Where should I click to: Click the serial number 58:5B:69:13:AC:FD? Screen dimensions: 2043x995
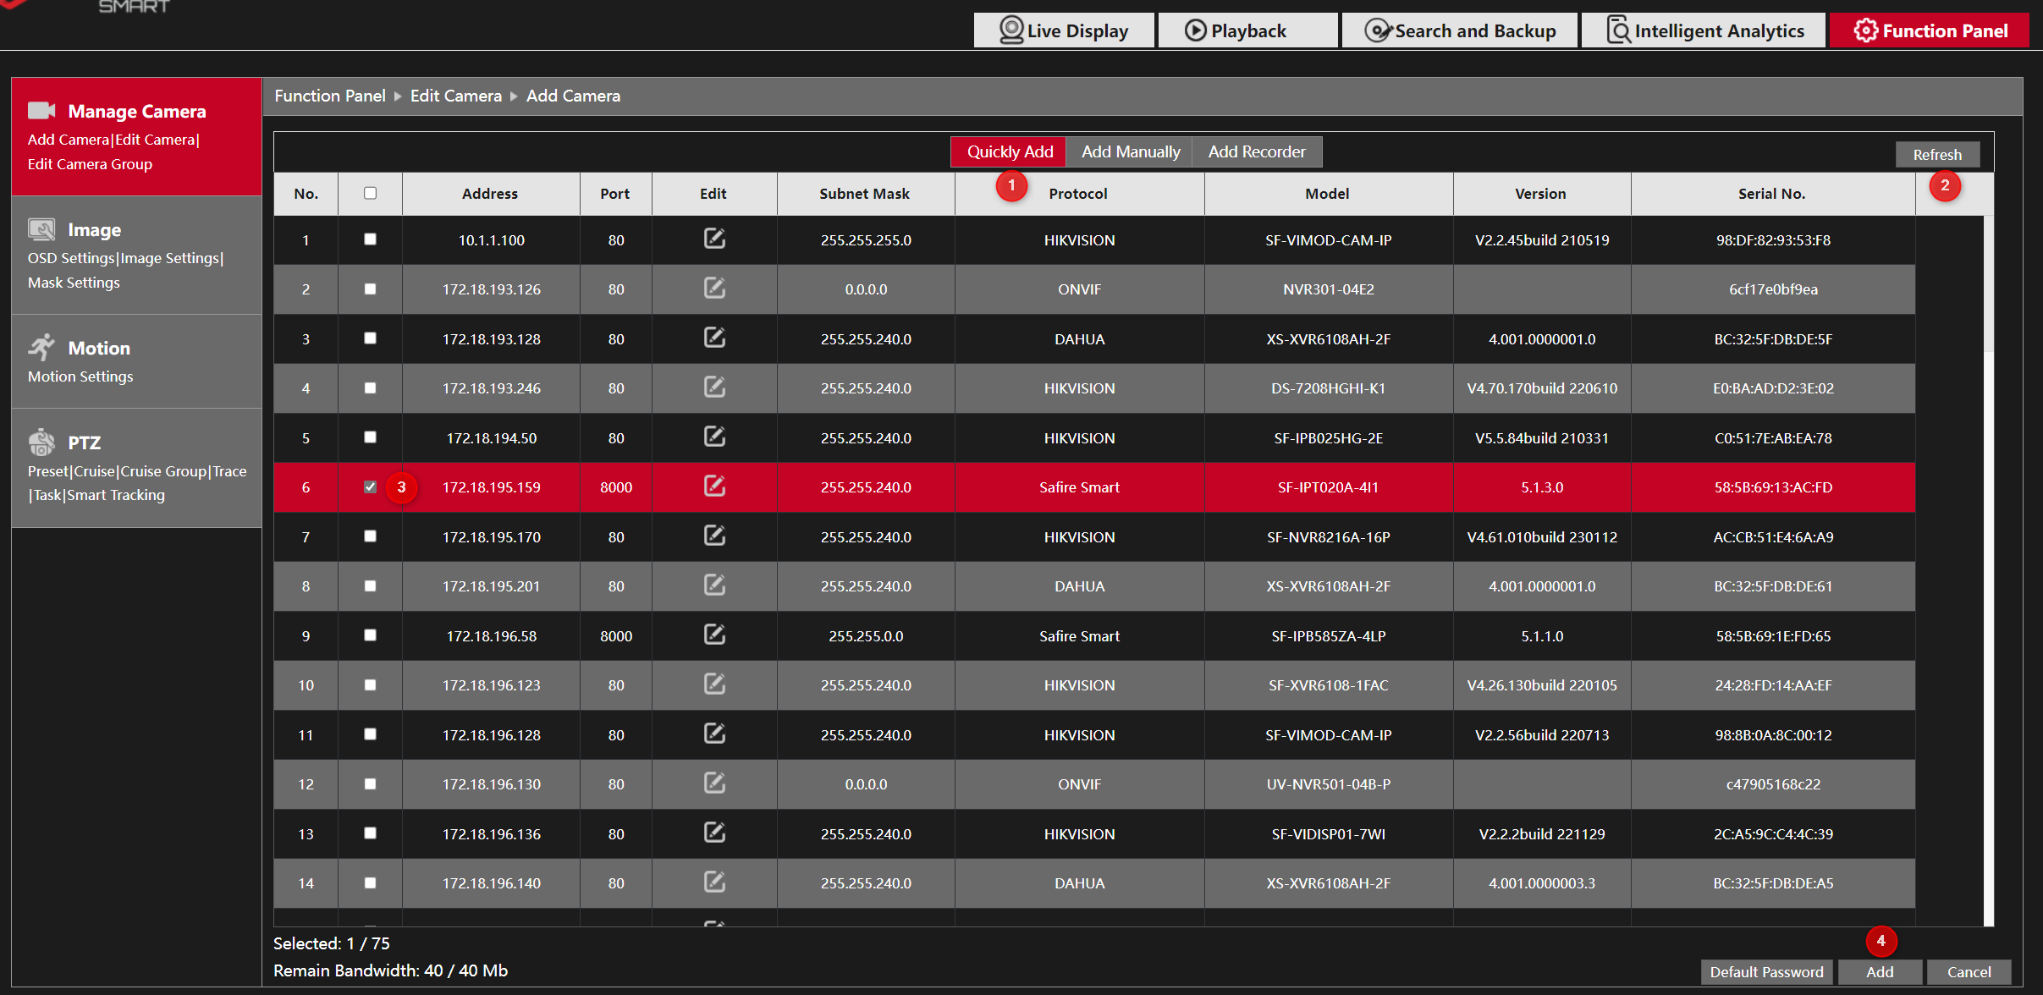[1773, 487]
